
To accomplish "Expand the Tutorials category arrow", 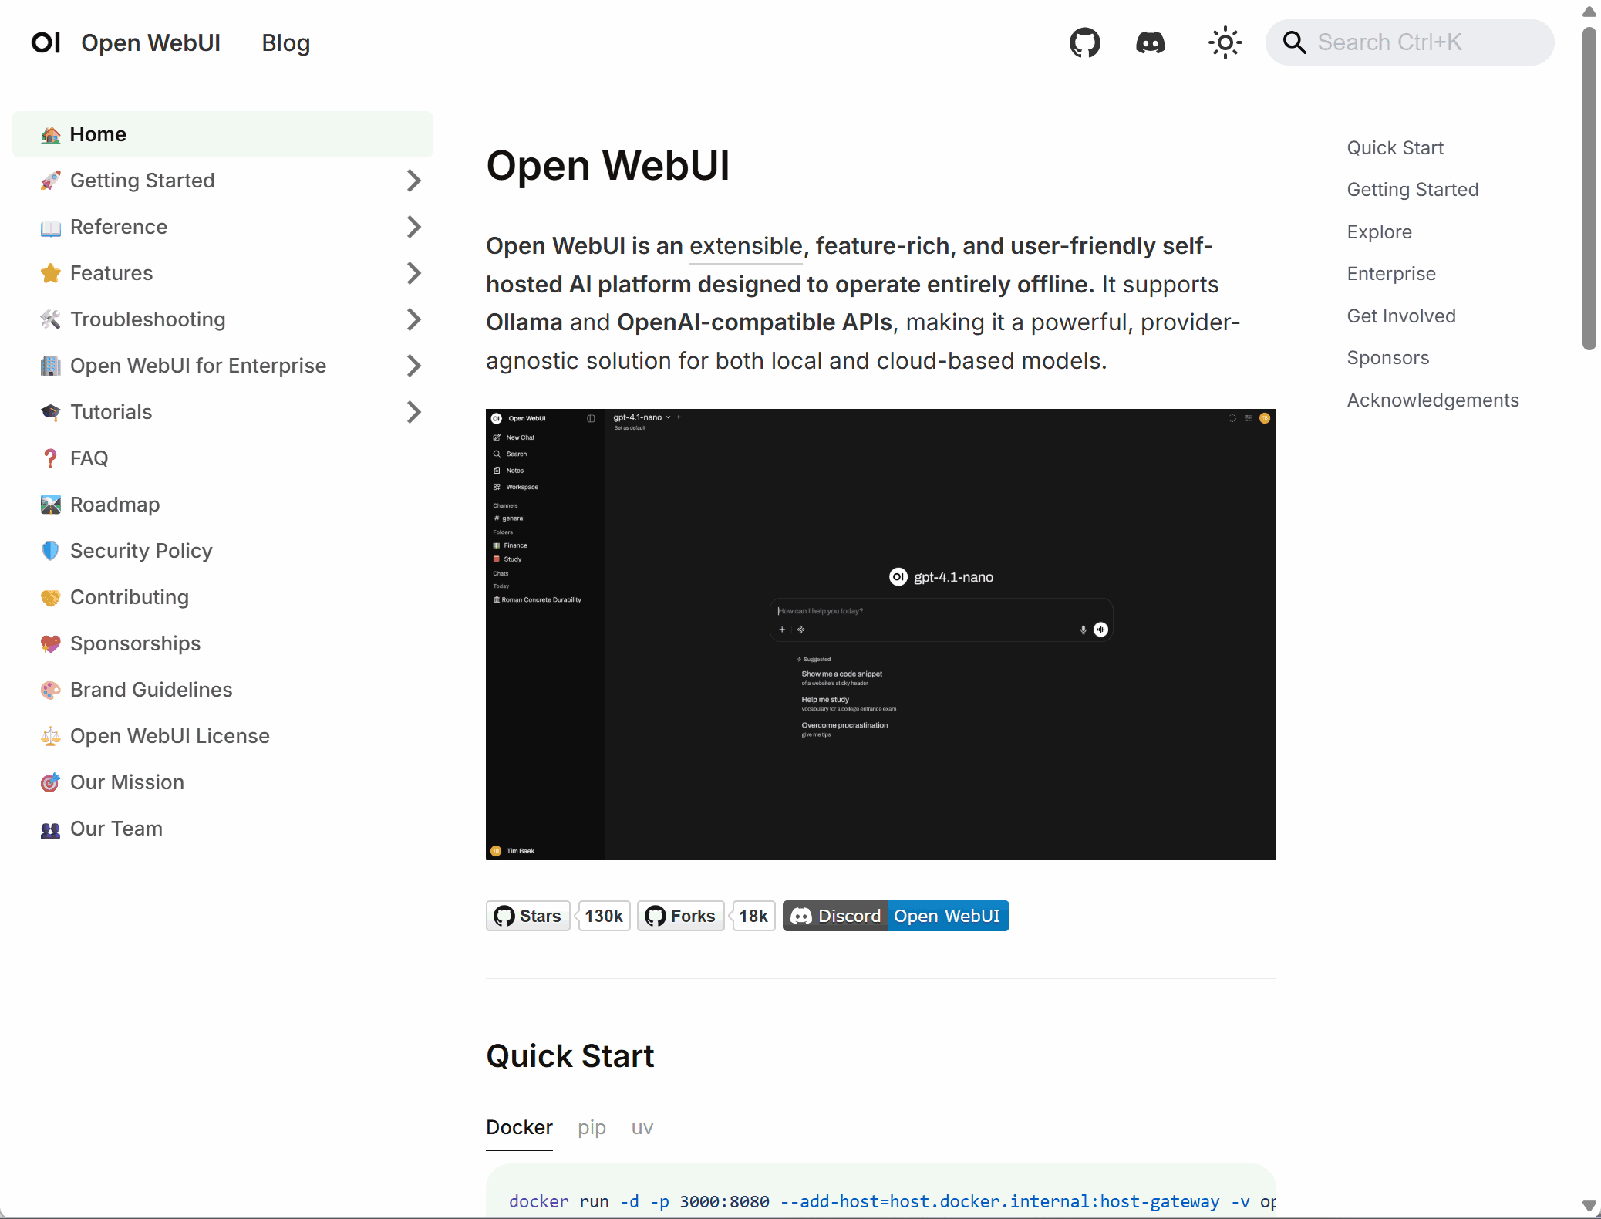I will click(x=414, y=412).
